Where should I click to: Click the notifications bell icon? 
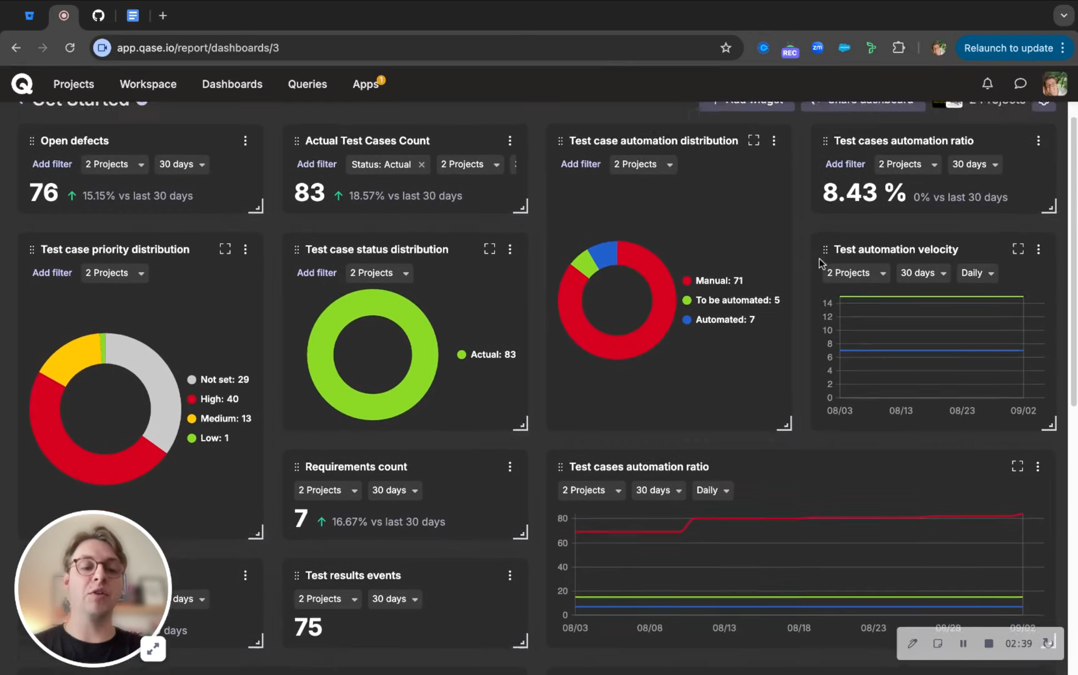pos(987,84)
